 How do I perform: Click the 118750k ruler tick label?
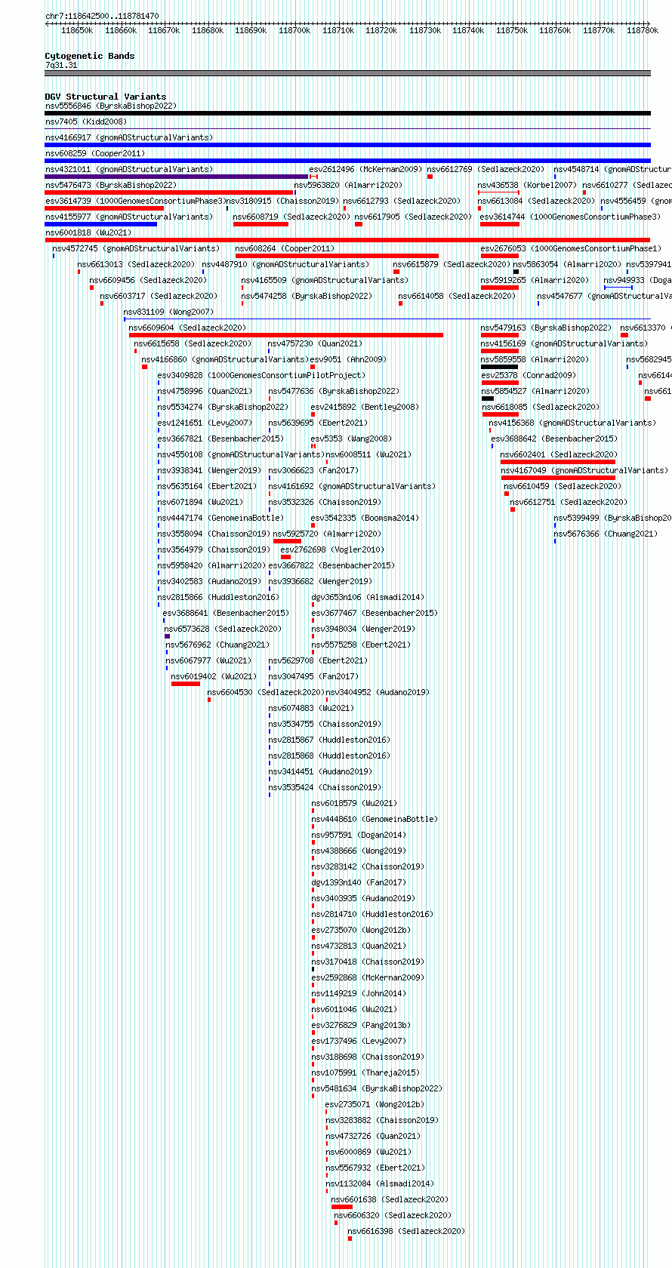tap(512, 30)
